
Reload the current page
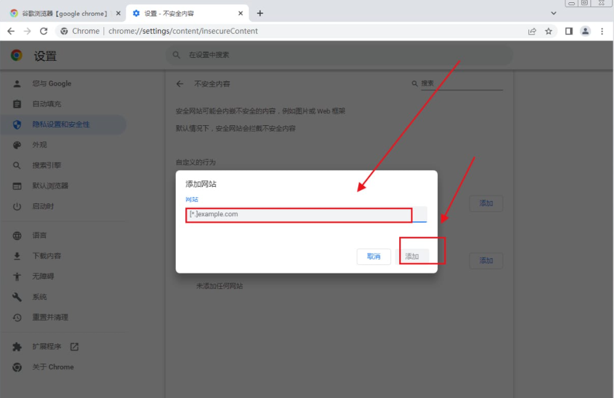pyautogui.click(x=44, y=31)
